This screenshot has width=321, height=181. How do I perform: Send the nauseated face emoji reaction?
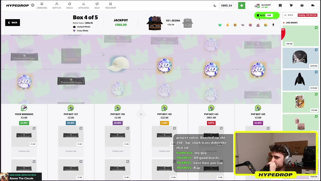pos(266,25)
